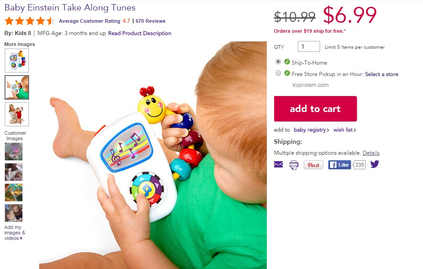Click the Select a store link

382,74
